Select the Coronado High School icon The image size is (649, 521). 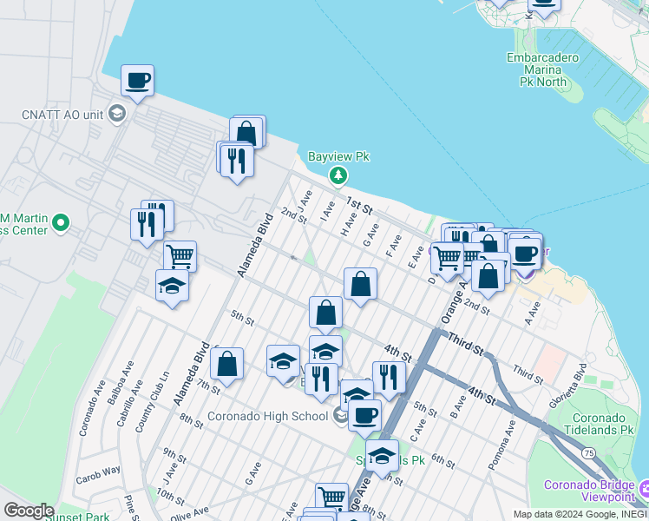coord(341,415)
